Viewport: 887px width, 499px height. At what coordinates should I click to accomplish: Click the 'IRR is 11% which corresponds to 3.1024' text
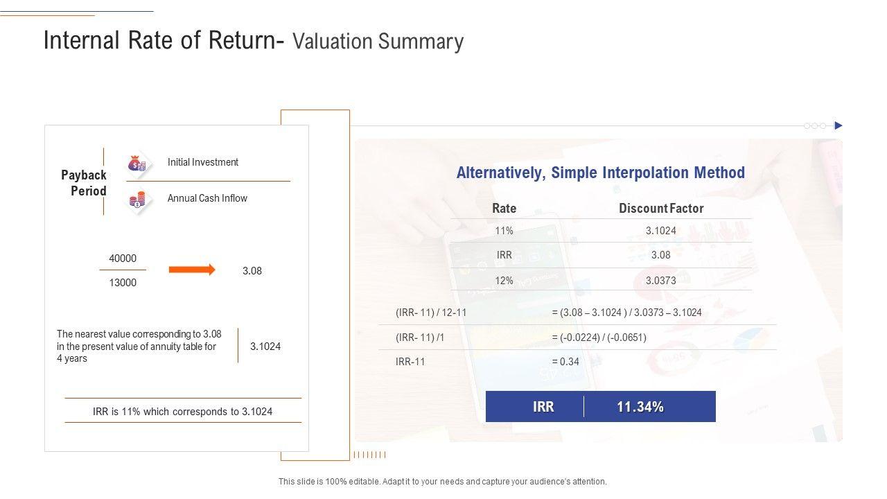click(182, 412)
